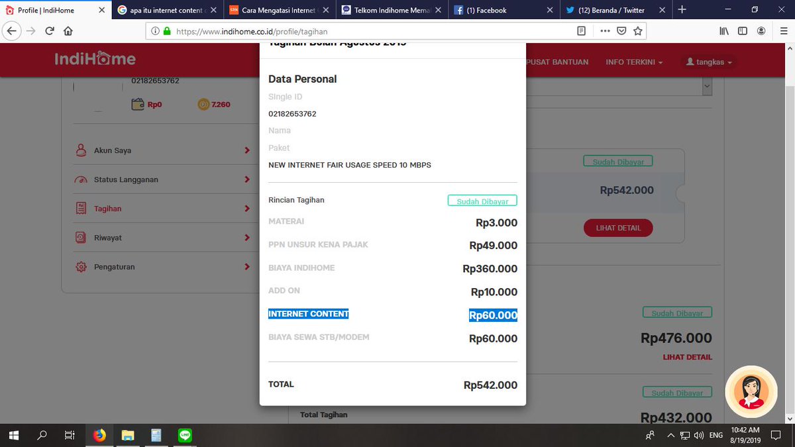The width and height of the screenshot is (795, 447).
Task: Switch to Telkom Indihome tab
Action: click(392, 10)
